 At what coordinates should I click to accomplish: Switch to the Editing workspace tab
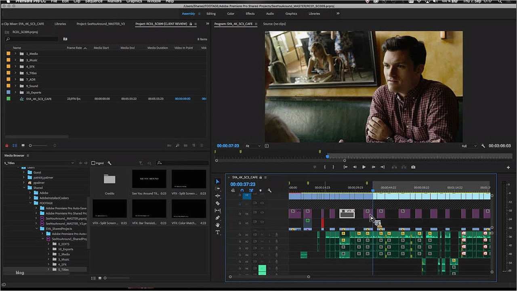point(211,14)
